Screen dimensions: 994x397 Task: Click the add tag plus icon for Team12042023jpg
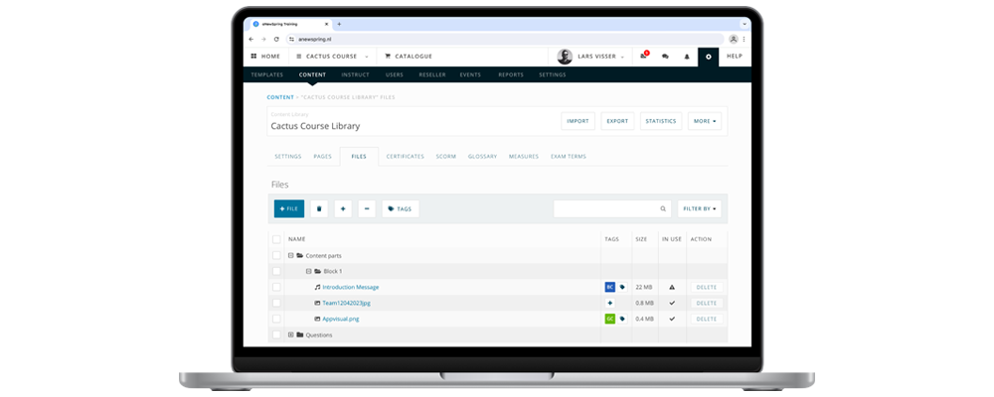(610, 303)
